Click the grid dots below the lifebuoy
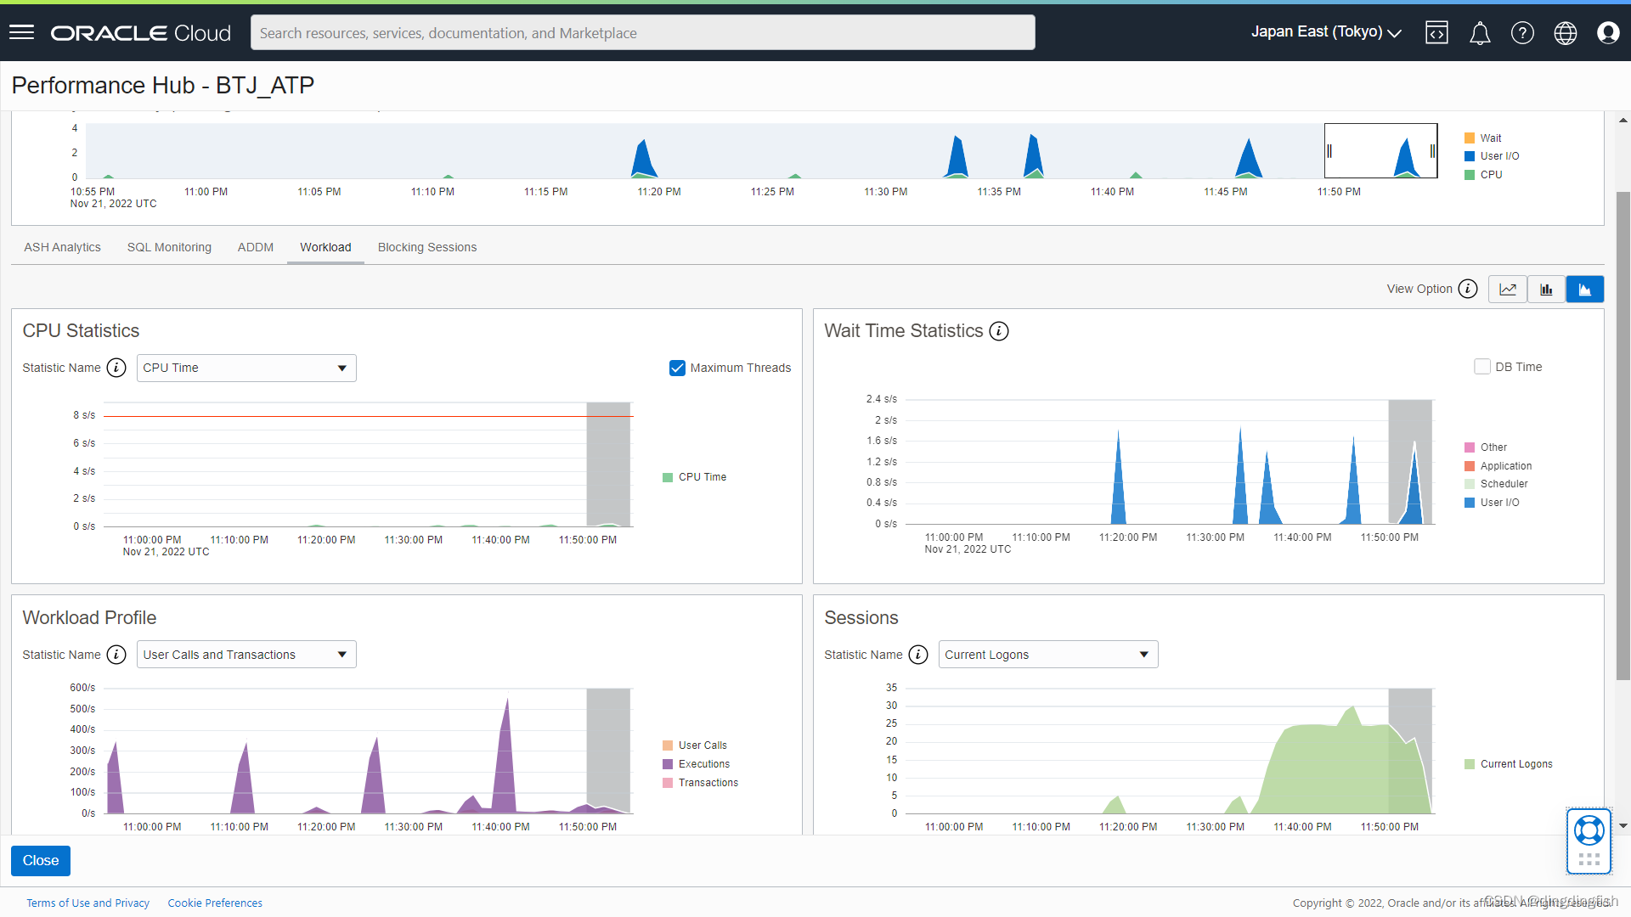Viewport: 1631px width, 917px height. click(x=1589, y=859)
